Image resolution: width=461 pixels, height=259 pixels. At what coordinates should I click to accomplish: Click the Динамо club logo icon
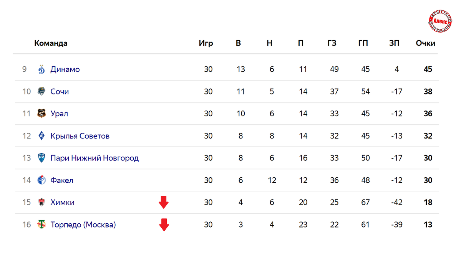click(41, 69)
